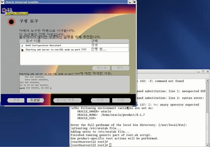The image size is (210, 147).
Task: Proceed with the 다음 (Next) button
Action: pos(121,100)
